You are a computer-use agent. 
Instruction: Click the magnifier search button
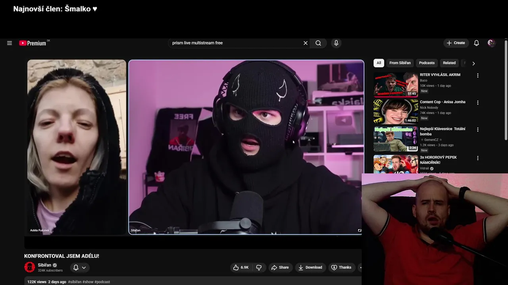[x=318, y=43]
